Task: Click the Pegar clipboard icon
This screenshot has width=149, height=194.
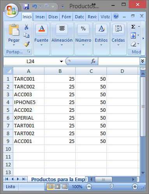Action: coord(14,30)
